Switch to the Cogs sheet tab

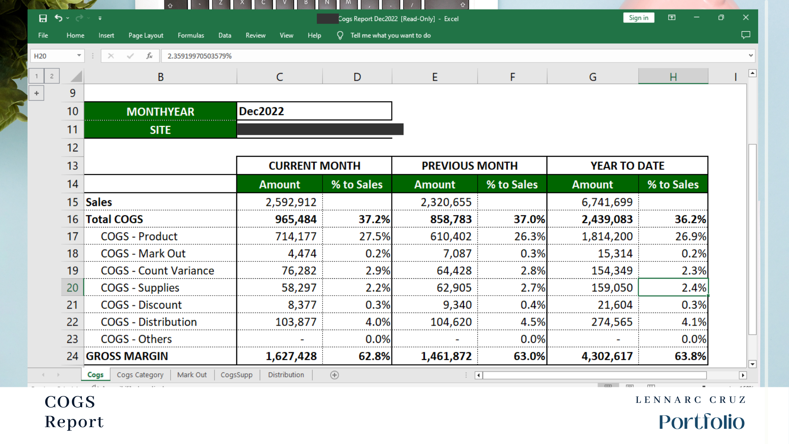(x=95, y=375)
